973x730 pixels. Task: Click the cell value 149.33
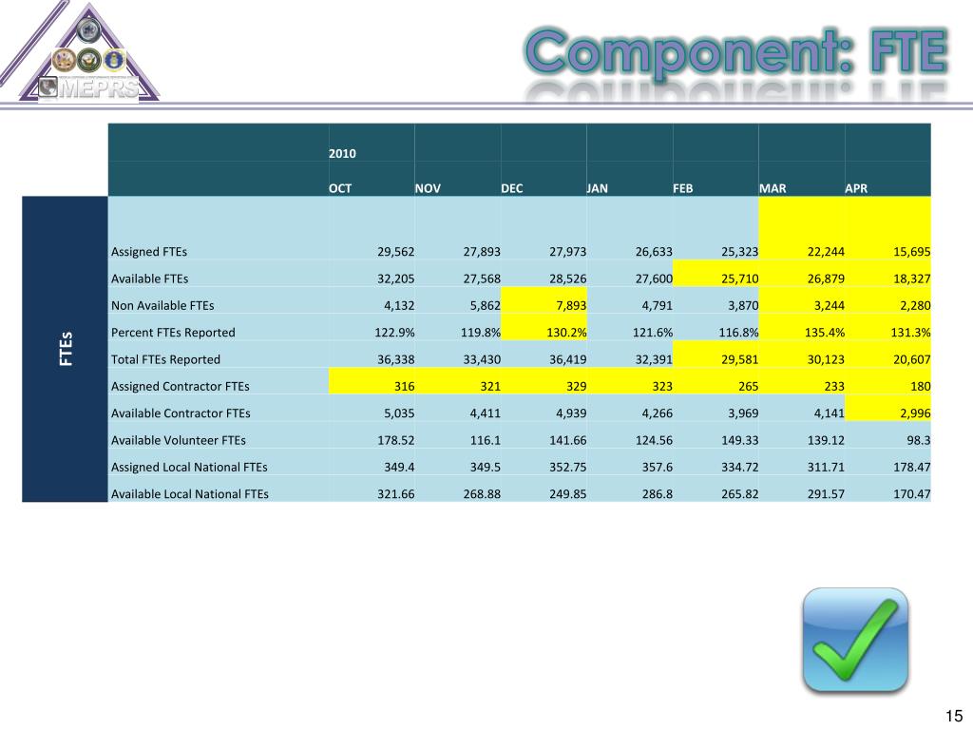[x=739, y=440]
